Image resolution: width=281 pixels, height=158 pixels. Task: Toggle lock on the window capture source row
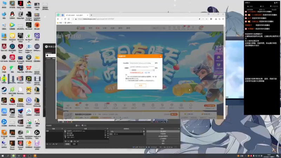tap(108, 133)
